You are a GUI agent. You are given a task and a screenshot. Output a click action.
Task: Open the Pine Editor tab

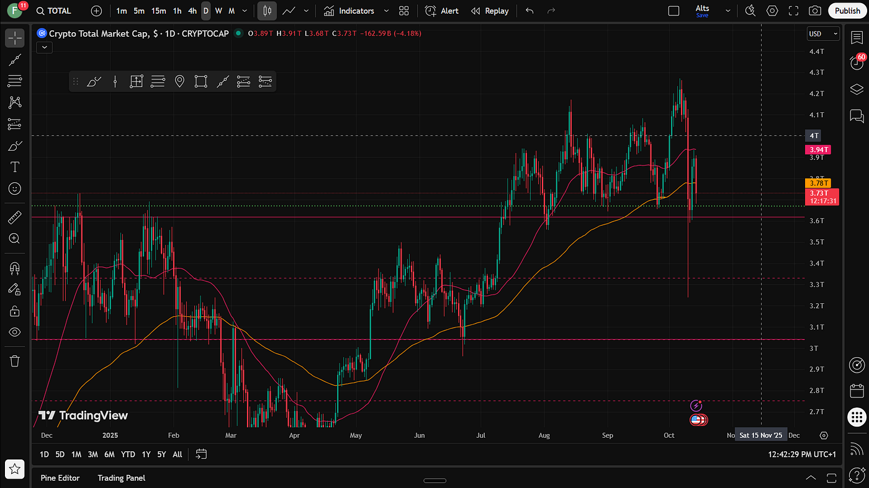tap(60, 478)
